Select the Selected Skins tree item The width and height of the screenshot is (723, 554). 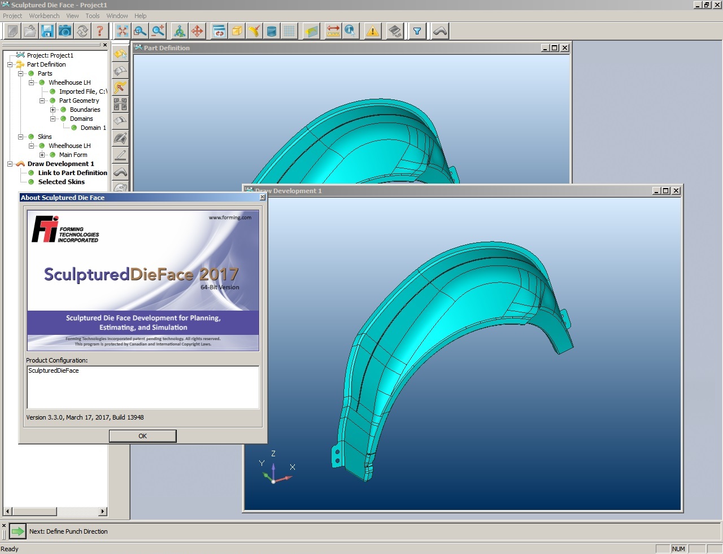click(61, 182)
